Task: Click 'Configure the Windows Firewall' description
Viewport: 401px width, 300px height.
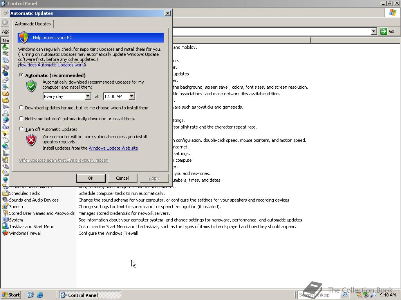Action: [x=108, y=233]
